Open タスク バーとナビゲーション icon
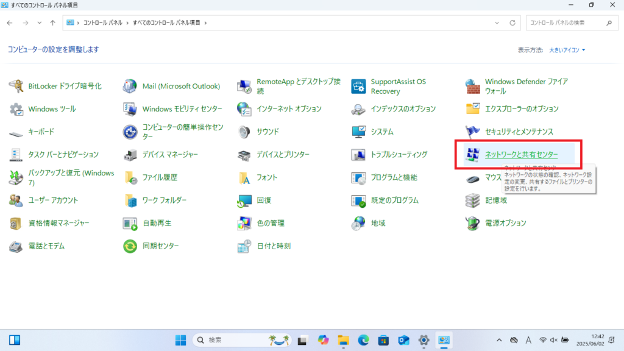This screenshot has height=351, width=624. (16, 155)
